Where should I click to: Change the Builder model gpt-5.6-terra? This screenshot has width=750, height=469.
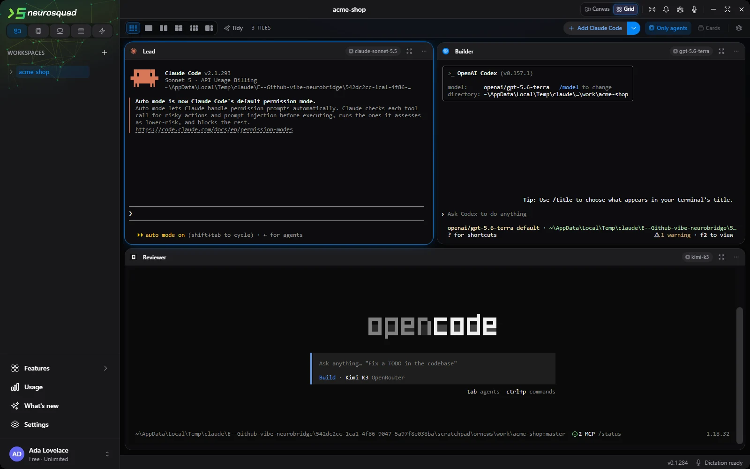(x=691, y=51)
